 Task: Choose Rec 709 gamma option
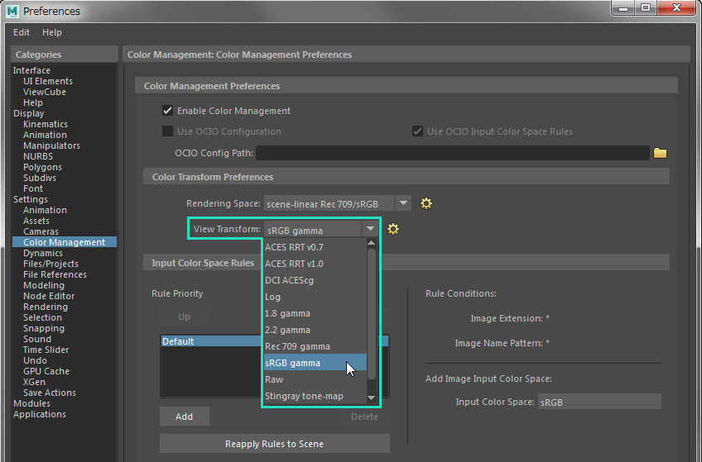315,346
